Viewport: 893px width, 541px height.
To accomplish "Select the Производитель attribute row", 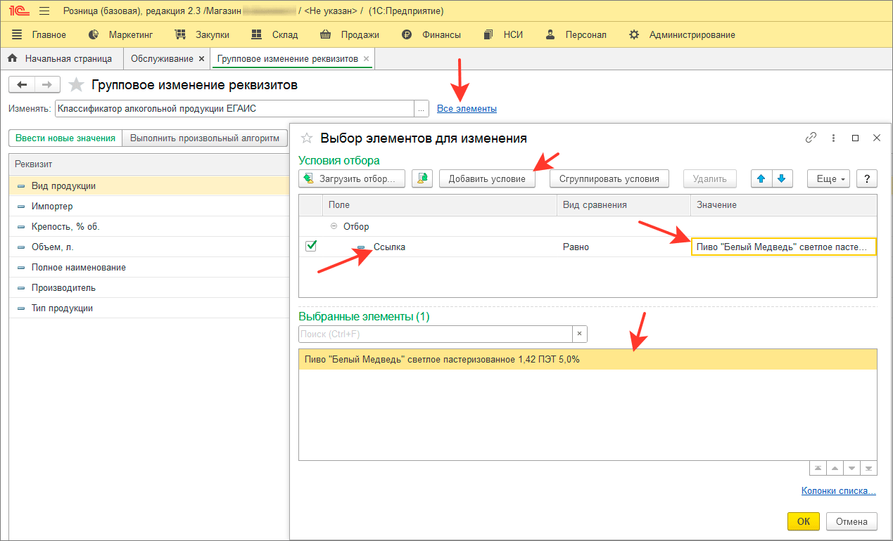I will point(149,288).
